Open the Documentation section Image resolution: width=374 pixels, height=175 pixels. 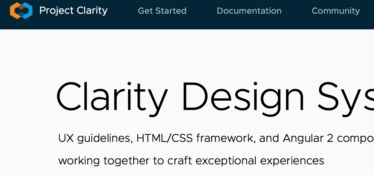pyautogui.click(x=249, y=11)
